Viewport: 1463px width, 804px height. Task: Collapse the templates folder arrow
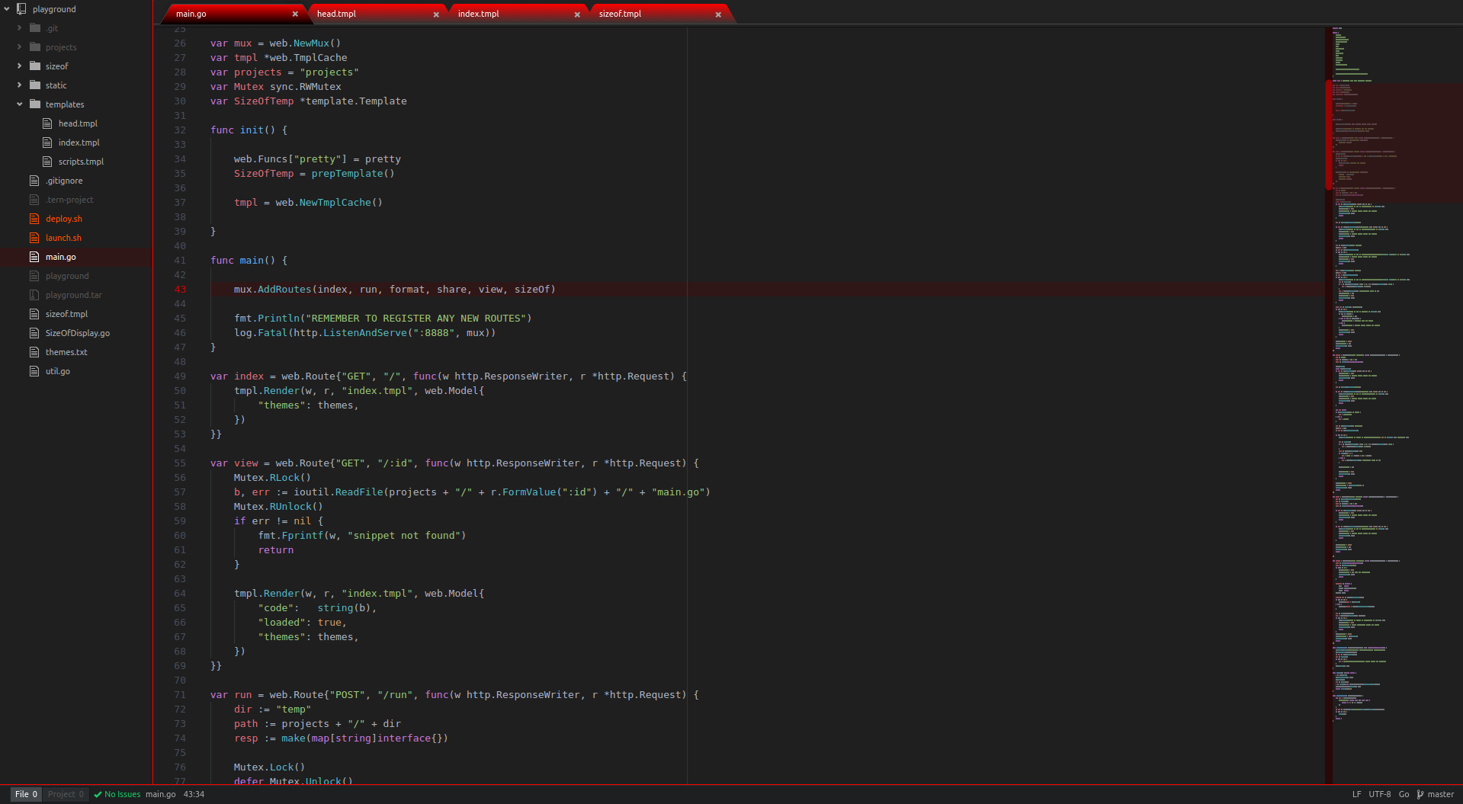(20, 104)
